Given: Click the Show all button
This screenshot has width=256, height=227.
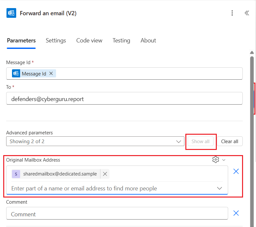Looking at the screenshot, I should point(201,141).
